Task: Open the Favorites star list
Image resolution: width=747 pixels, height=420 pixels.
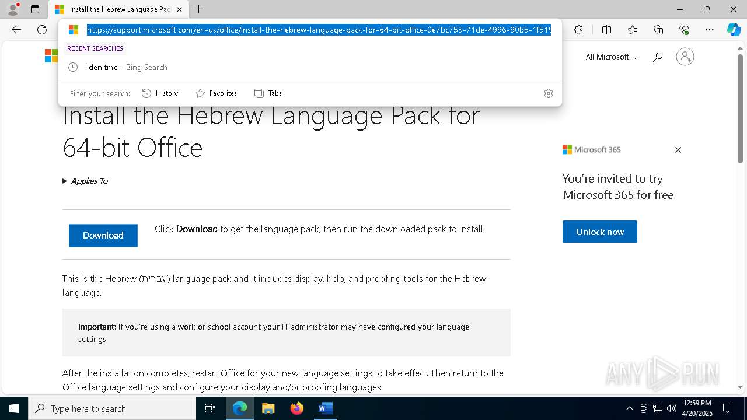Action: tap(633, 30)
